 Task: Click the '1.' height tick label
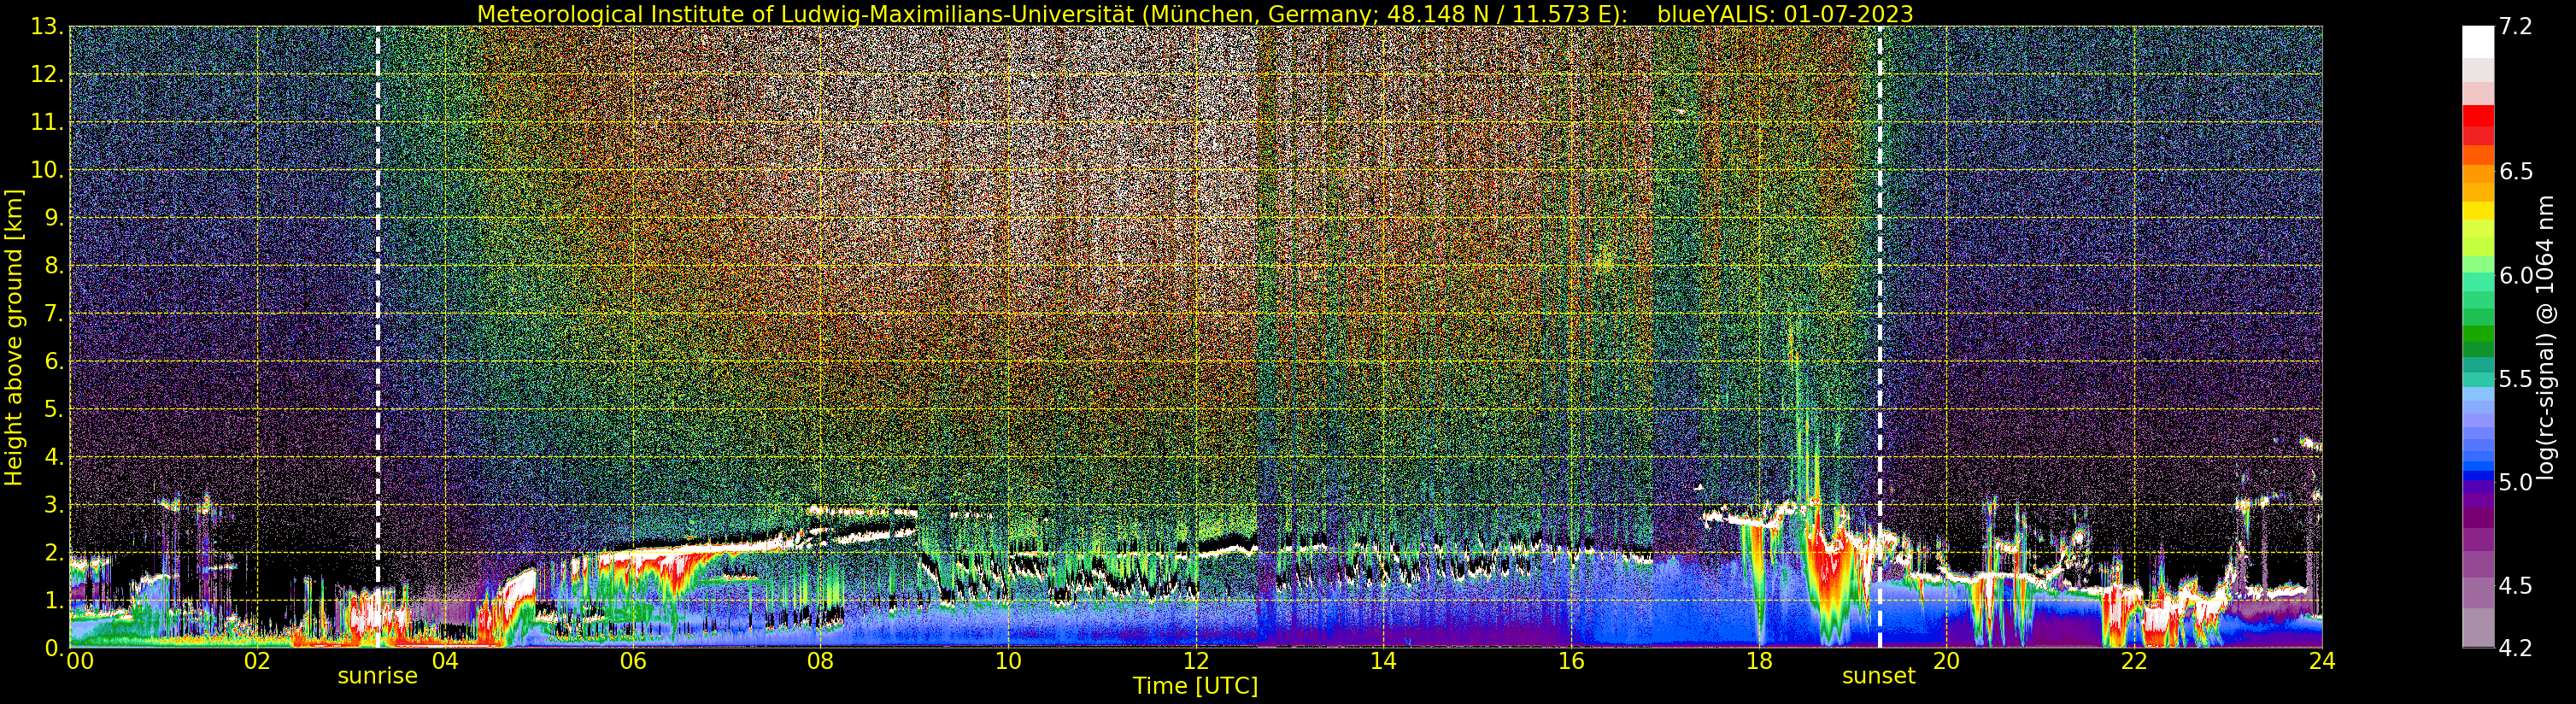coord(54,601)
